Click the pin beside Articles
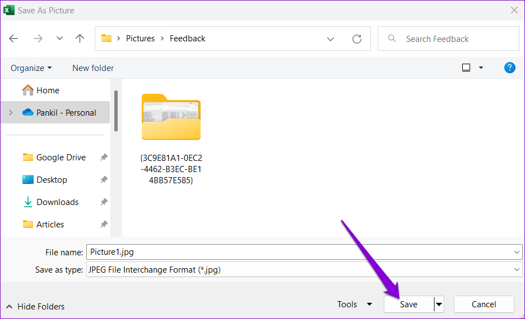 click(104, 224)
